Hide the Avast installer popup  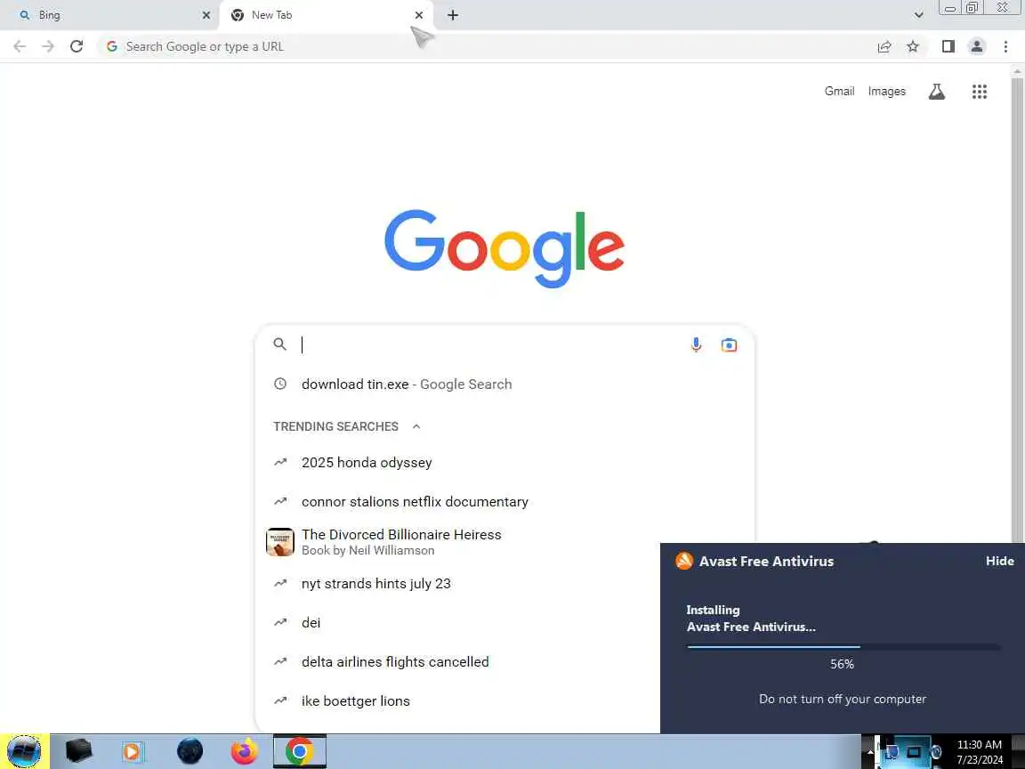(999, 561)
